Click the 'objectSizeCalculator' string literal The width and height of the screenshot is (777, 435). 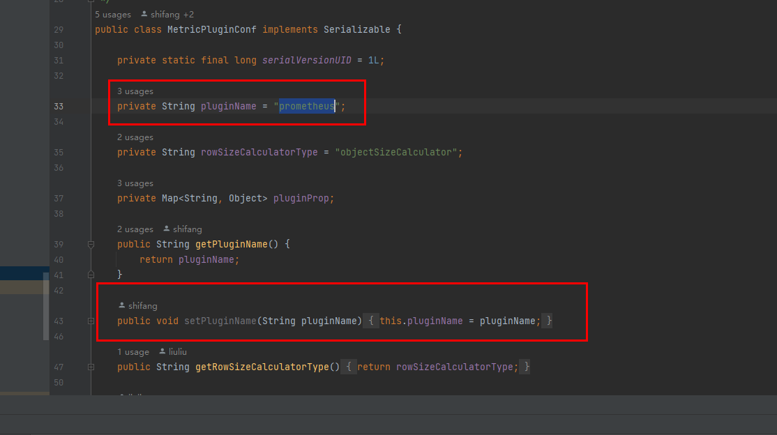396,152
